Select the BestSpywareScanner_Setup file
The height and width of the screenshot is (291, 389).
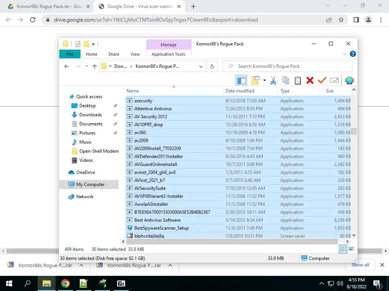point(238,228)
